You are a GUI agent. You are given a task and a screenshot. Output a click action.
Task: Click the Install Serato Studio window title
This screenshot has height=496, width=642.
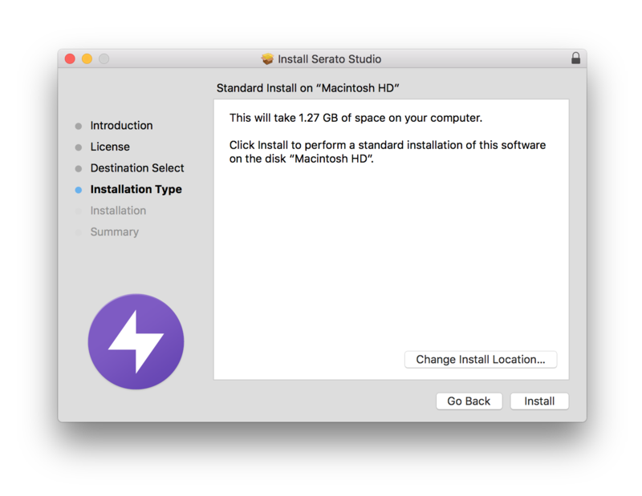pyautogui.click(x=329, y=59)
